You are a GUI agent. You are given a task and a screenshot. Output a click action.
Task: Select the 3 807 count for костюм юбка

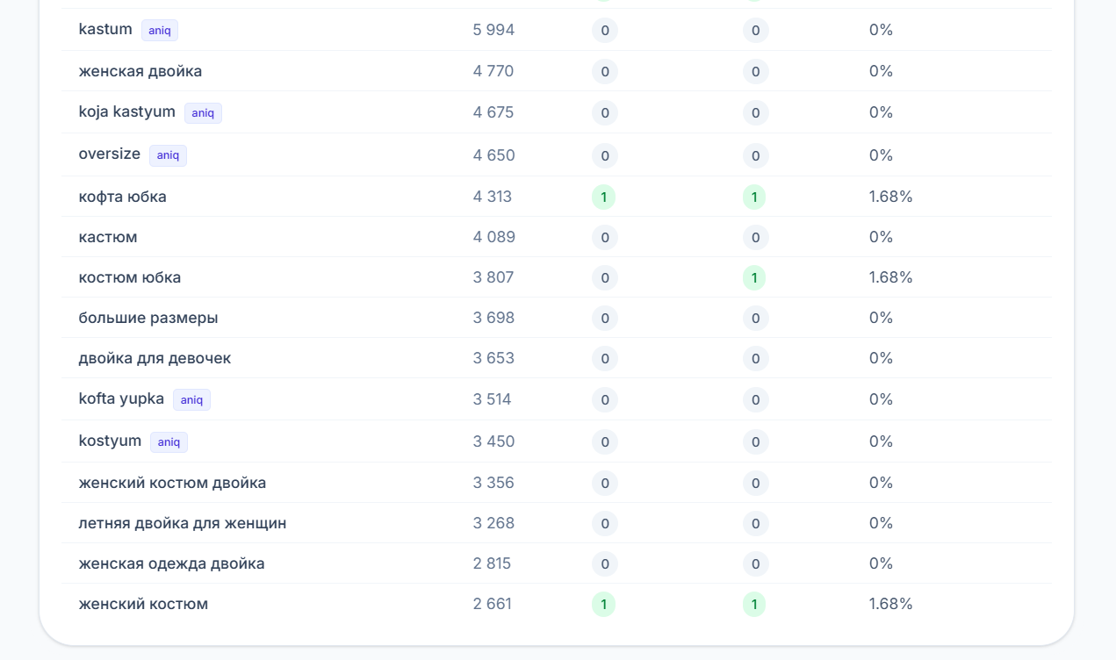493,277
